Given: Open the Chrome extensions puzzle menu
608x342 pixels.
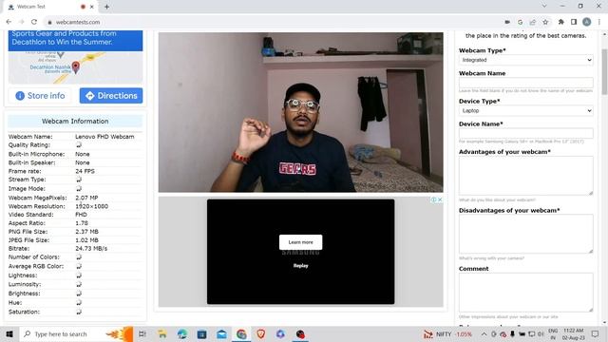Looking at the screenshot, I should click(561, 22).
